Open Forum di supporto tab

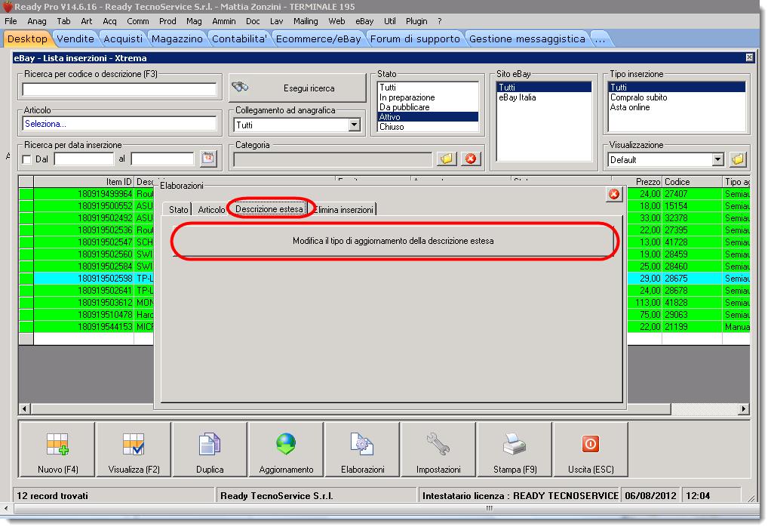[x=415, y=39]
